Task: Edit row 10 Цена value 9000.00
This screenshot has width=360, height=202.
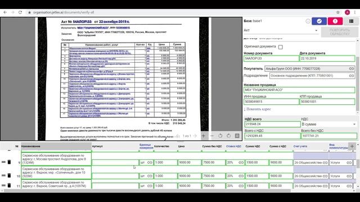Action: [190, 176]
